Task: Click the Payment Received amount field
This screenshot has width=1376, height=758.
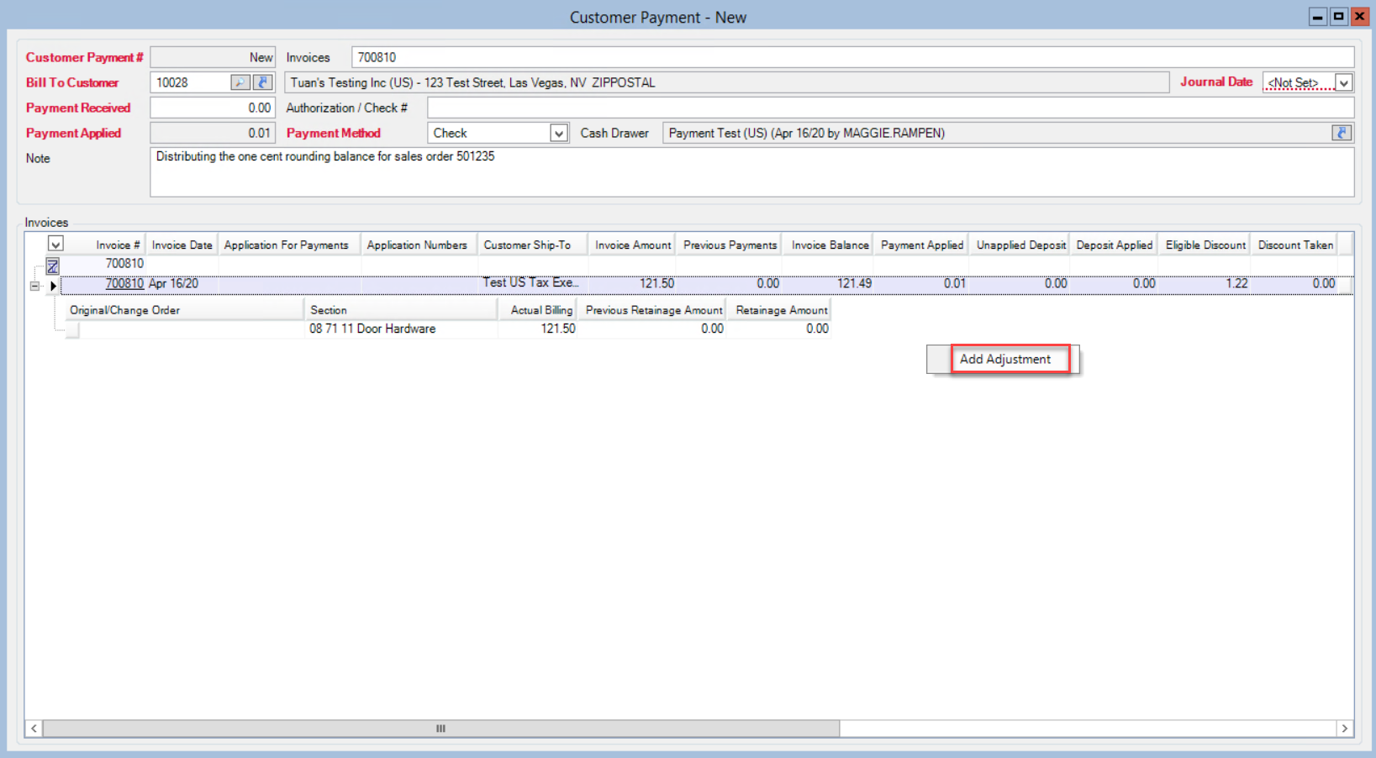Action: pos(213,108)
